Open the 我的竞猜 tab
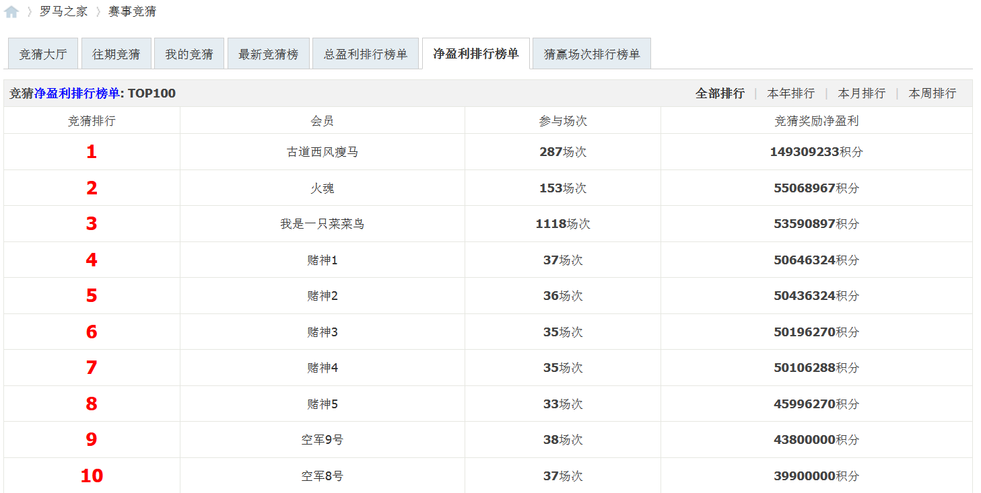The image size is (981, 493). point(189,54)
